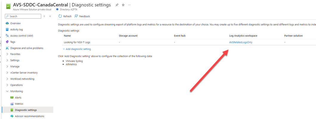Image resolution: width=316 pixels, height=119 pixels.
Task: Click 'Directory: AZFTA' text
Action: point(68,9)
